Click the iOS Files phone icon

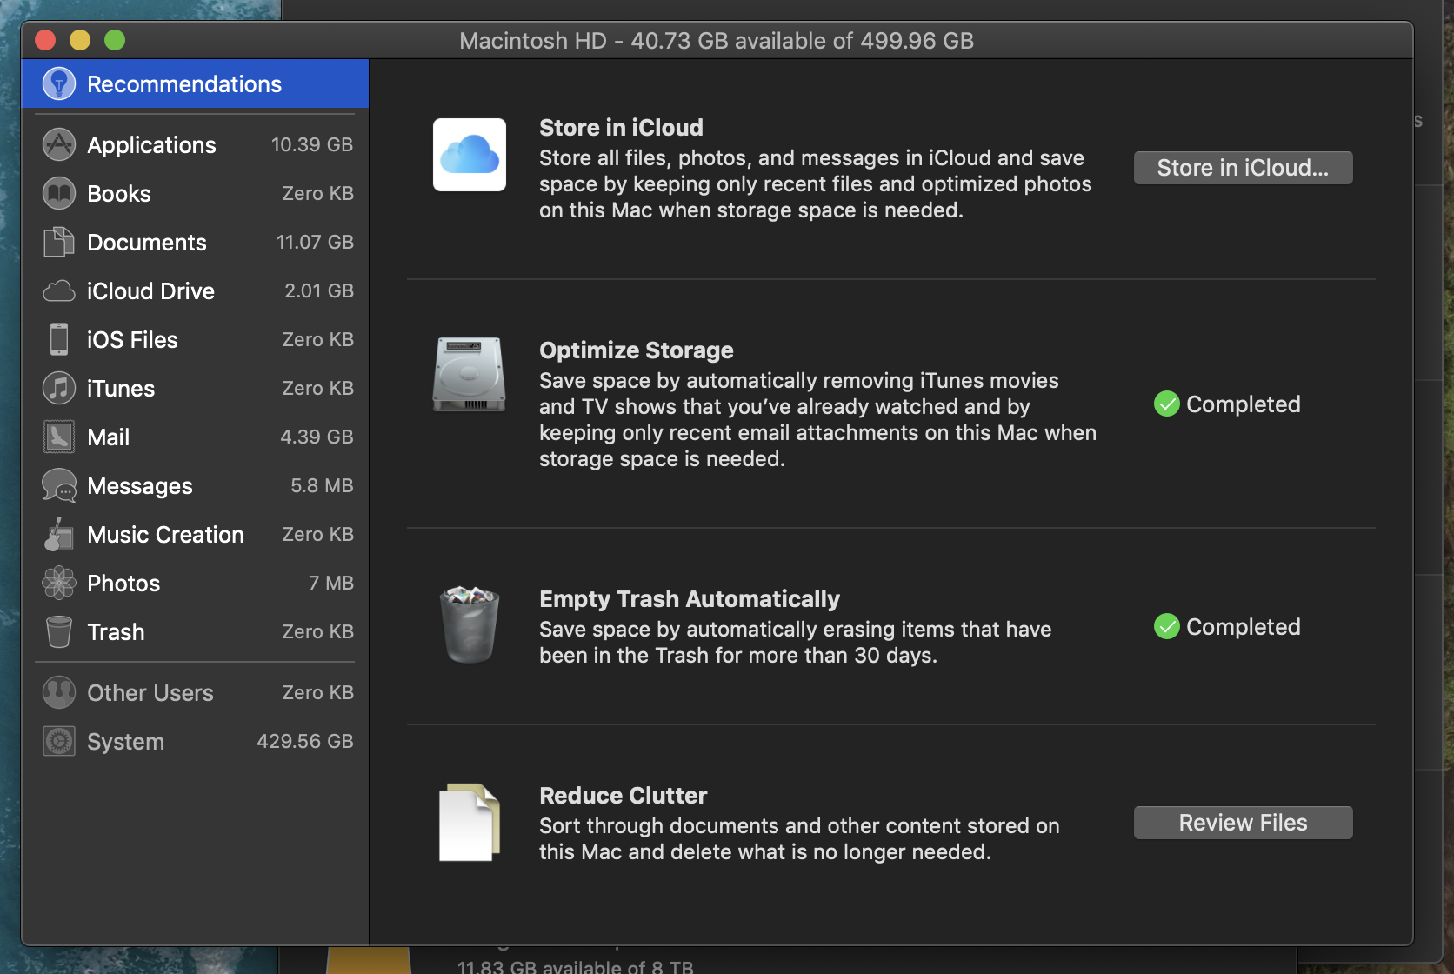(59, 340)
